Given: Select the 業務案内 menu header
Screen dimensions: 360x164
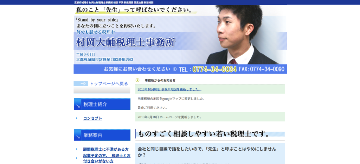Looking at the screenshot, I should (102, 135).
